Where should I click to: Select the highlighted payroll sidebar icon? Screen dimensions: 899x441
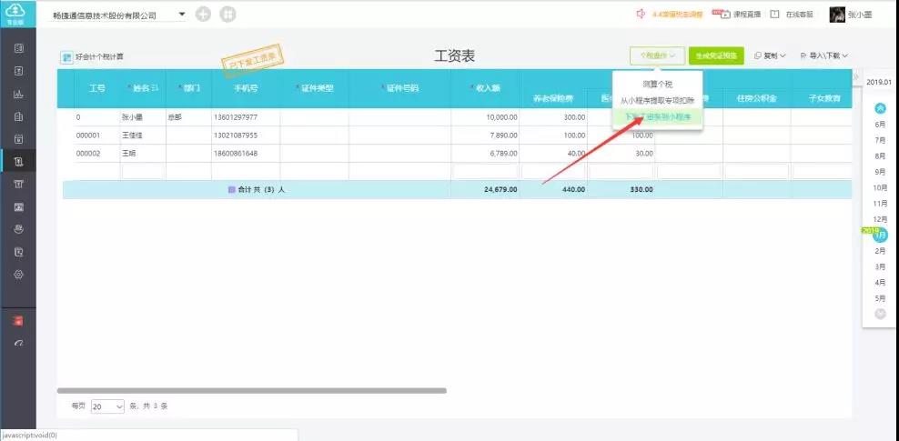(x=18, y=162)
